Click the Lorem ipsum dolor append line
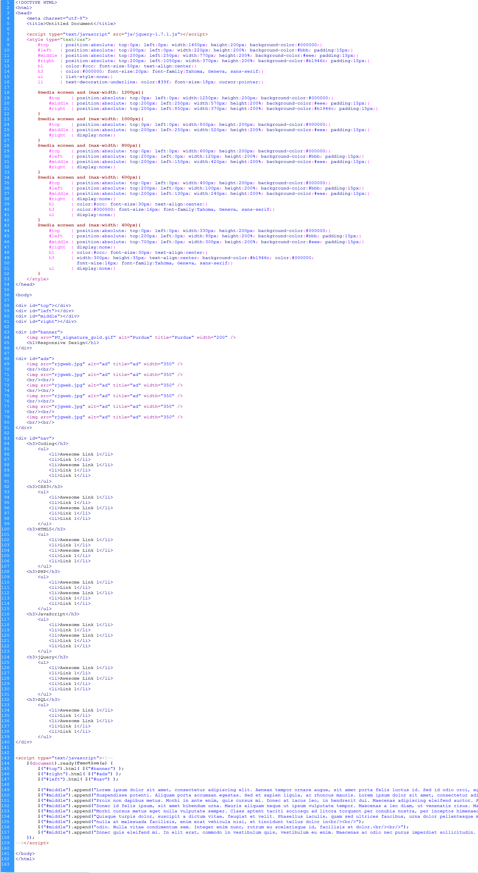The width and height of the screenshot is (478, 873). point(258,790)
